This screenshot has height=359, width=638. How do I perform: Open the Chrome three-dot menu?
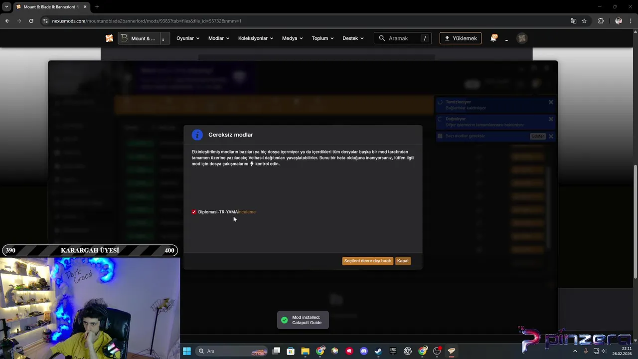tap(631, 21)
